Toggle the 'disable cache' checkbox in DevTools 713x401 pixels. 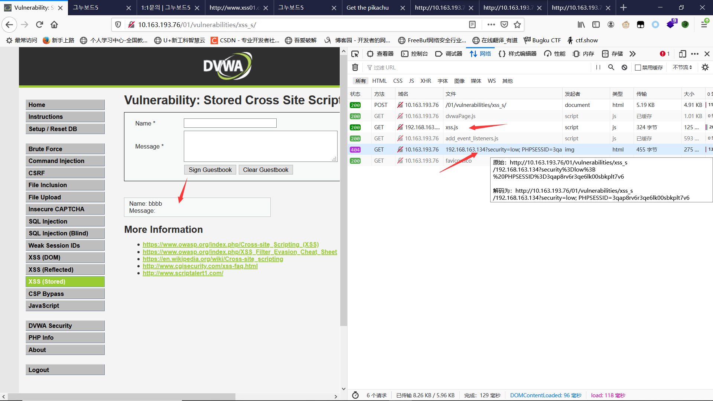(638, 67)
